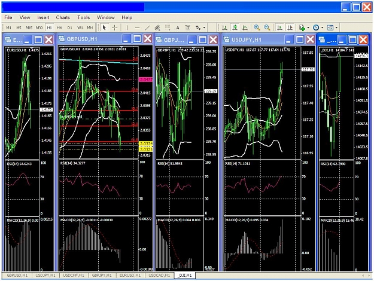Switch to the USDJPY,H1 bottom tab
This screenshot has height=281, width=374.
coord(45,275)
